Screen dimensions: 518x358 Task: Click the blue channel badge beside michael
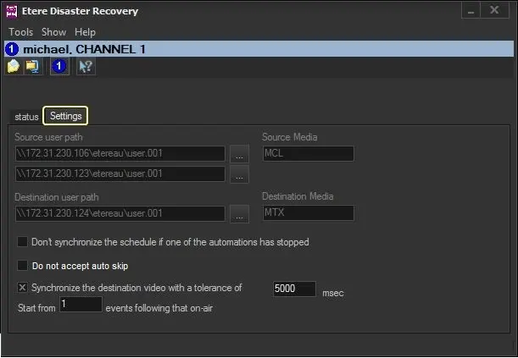coord(12,49)
